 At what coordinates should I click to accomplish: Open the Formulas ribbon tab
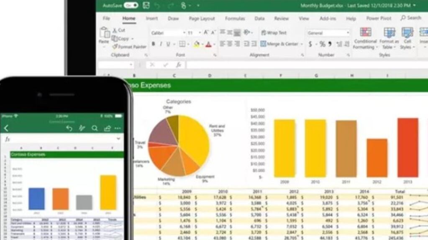pos(235,18)
